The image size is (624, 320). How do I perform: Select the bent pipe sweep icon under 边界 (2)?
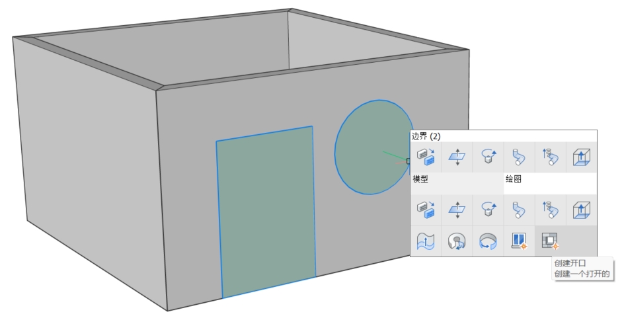coord(519,157)
